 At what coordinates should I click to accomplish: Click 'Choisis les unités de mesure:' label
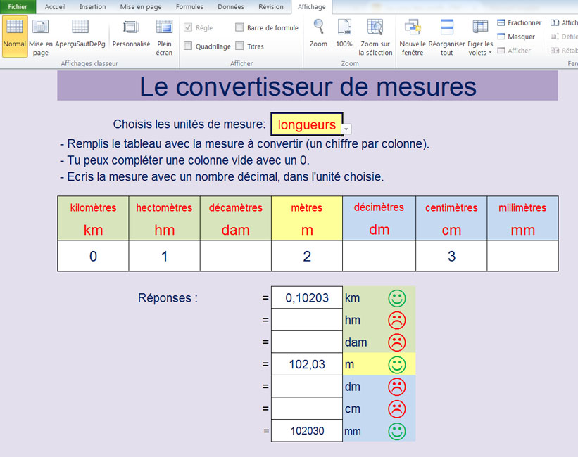[x=189, y=124]
